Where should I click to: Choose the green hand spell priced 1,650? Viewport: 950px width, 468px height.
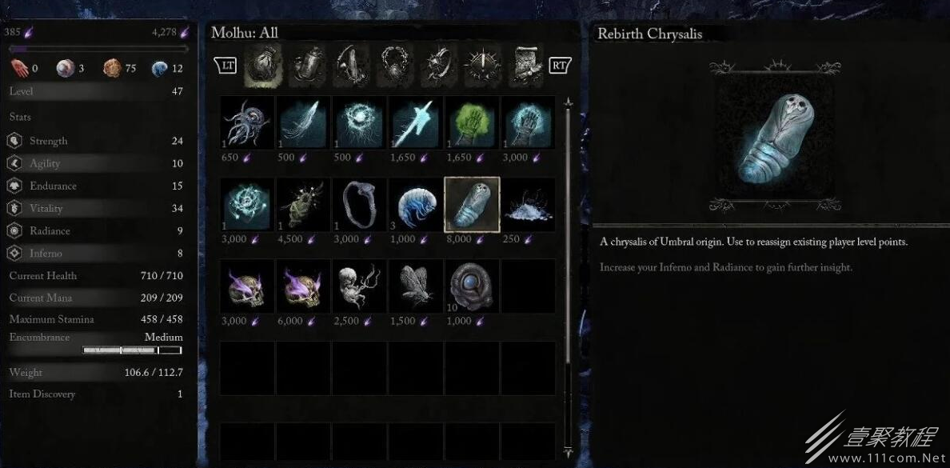tap(472, 122)
